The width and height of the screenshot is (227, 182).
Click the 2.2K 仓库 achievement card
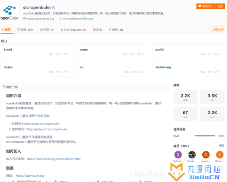click(x=185, y=97)
